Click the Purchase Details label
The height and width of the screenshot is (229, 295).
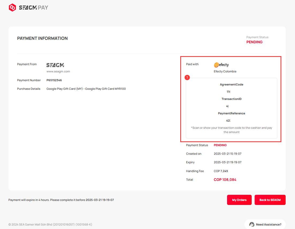click(x=29, y=89)
